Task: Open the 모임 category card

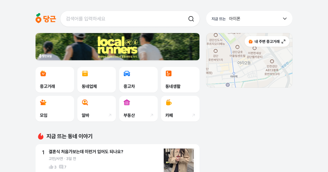Action: (x=55, y=109)
